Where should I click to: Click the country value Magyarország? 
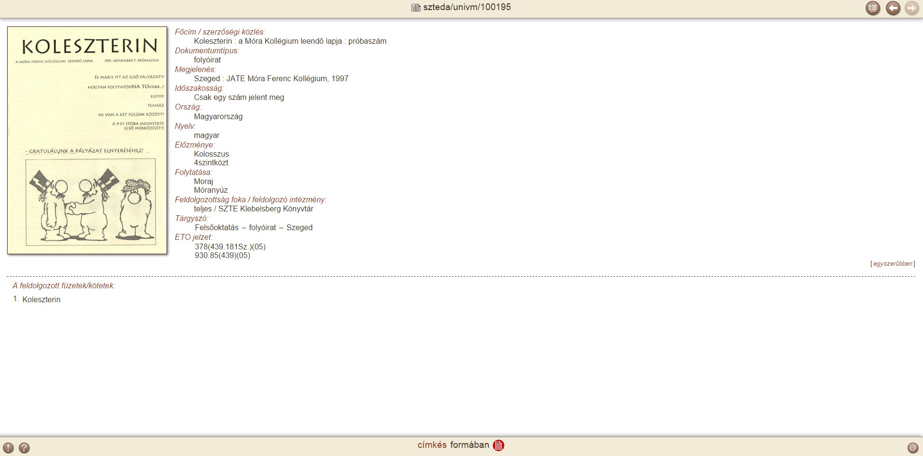tap(218, 117)
